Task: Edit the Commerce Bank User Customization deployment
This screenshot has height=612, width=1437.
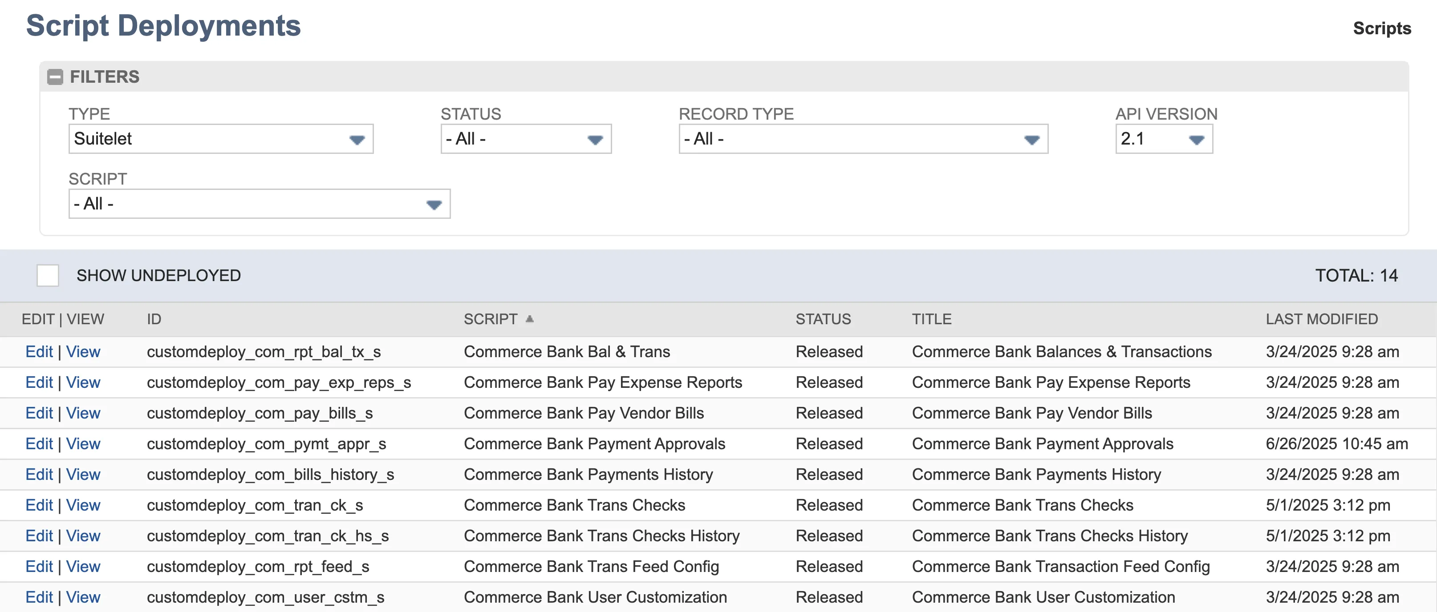Action: tap(39, 597)
